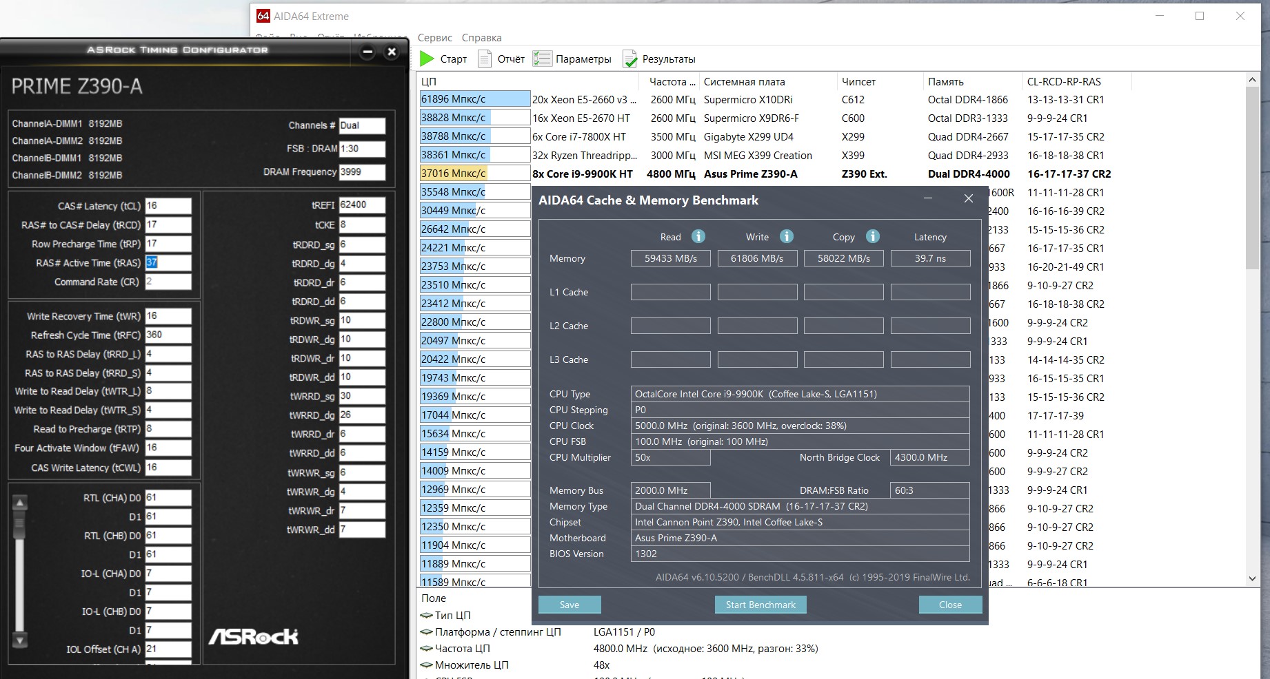Click the Refresh Cycle Time (tRFC) field
The height and width of the screenshot is (679, 1270).
coord(168,335)
